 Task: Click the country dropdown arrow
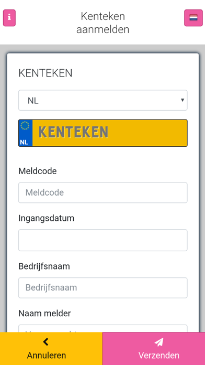click(183, 100)
